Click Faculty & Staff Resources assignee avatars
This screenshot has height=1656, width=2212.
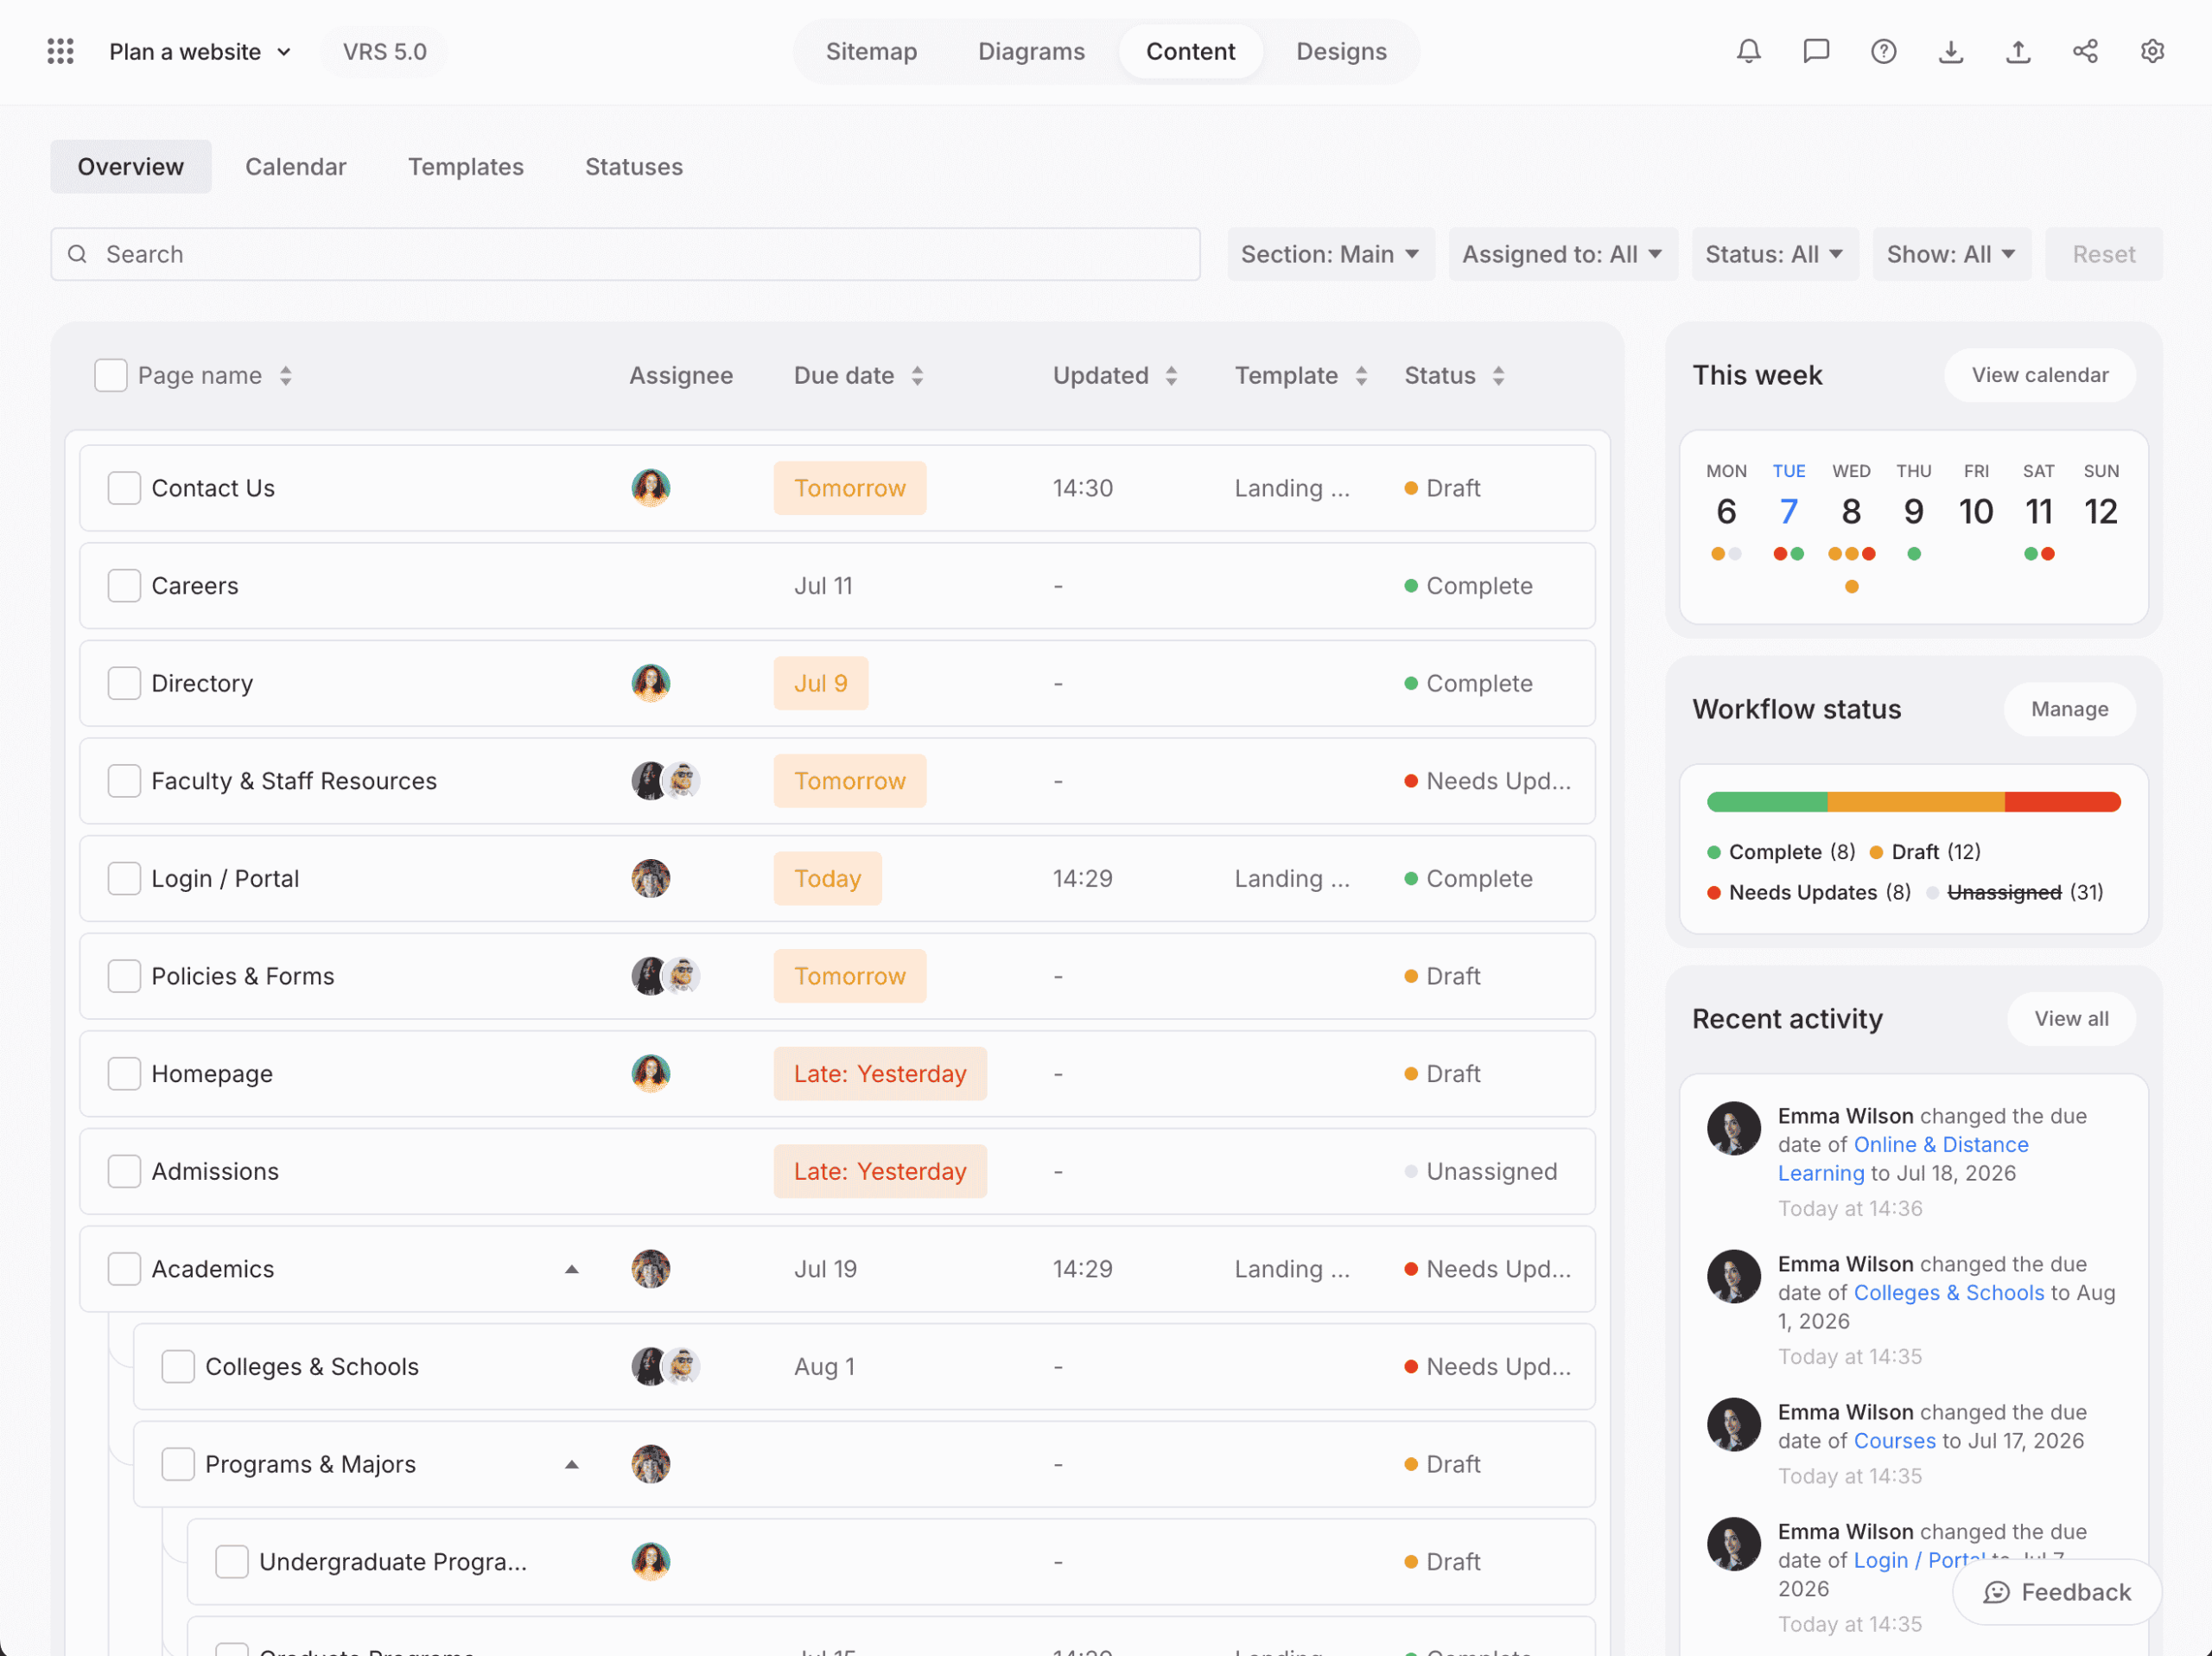(665, 781)
